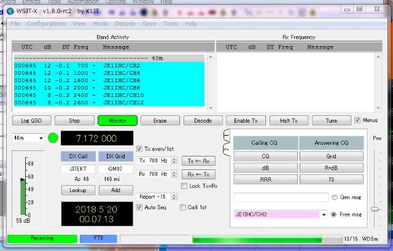Viewport: 393px width, 251px height.
Task: Click the Tx ← Rx frequency copy button
Action: [x=198, y=161]
